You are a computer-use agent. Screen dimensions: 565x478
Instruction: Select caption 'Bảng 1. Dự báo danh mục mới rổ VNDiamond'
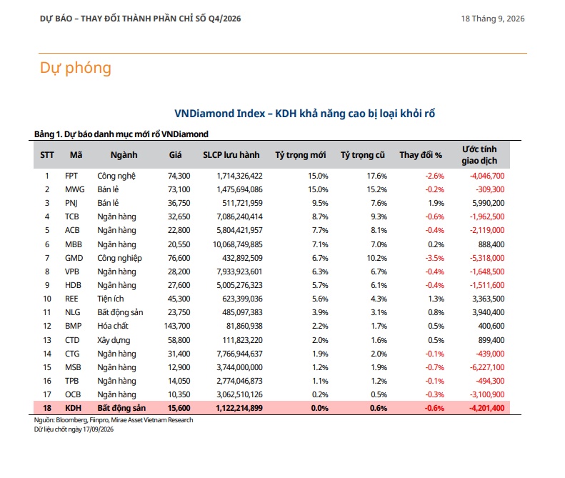click(121, 134)
